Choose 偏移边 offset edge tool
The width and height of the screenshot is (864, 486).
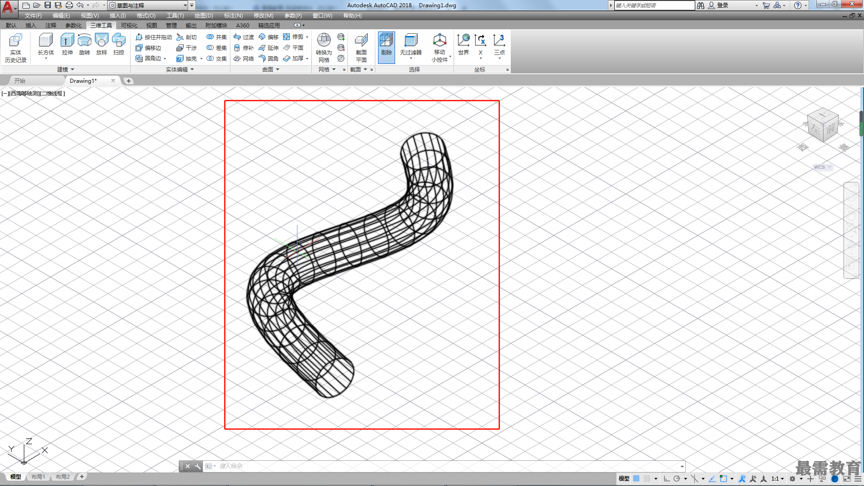click(x=148, y=48)
